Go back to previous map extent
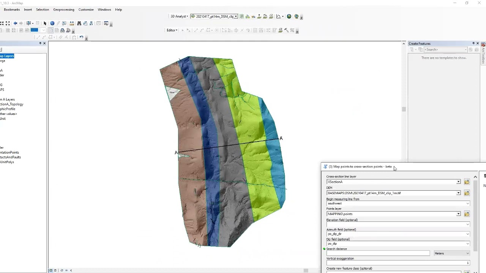This screenshot has width=486, height=273. pyautogui.click(x=15, y=23)
